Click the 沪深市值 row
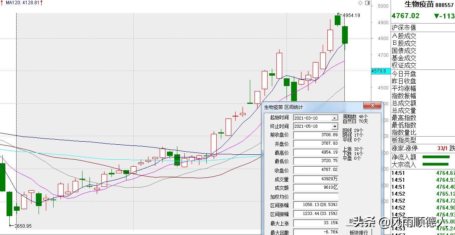The image size is (455, 235). [423, 28]
